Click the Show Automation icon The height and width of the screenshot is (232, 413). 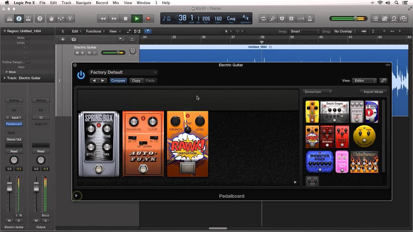pyautogui.click(x=129, y=31)
